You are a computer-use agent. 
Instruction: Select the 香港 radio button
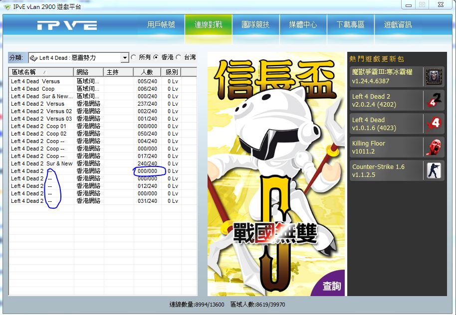(x=156, y=57)
